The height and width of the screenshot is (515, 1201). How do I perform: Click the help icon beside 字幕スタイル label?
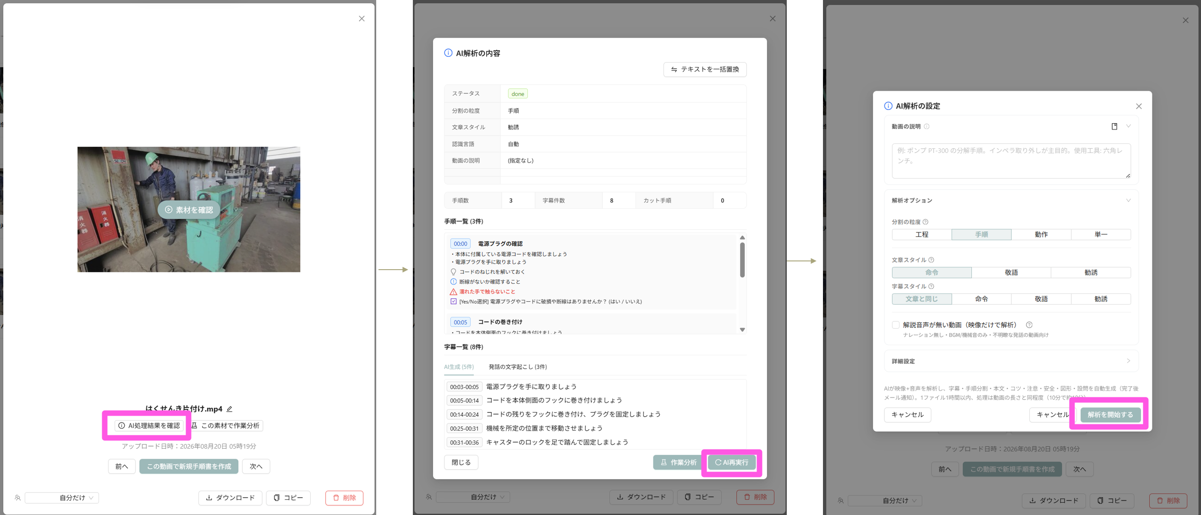(931, 287)
